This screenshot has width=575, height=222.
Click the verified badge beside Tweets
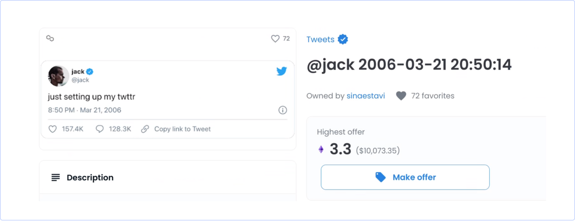pos(343,40)
